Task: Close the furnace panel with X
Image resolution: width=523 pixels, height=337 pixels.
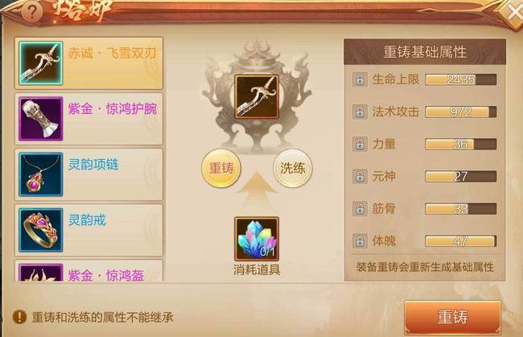Action: [513, 14]
